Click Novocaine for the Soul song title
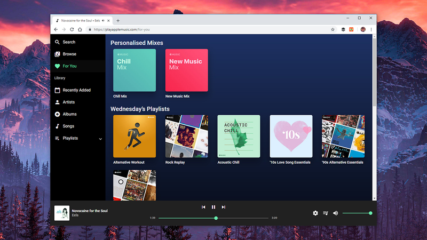Screen dimensions: 427x240 click(x=90, y=211)
